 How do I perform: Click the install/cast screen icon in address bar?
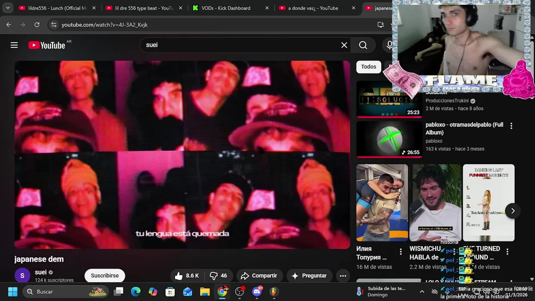coord(380,25)
